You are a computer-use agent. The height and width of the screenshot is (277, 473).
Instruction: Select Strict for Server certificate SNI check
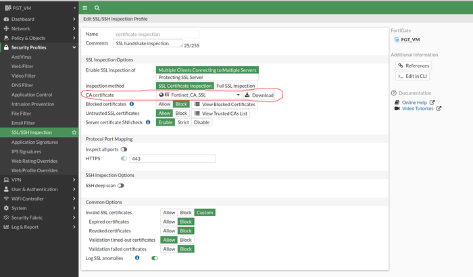click(183, 122)
